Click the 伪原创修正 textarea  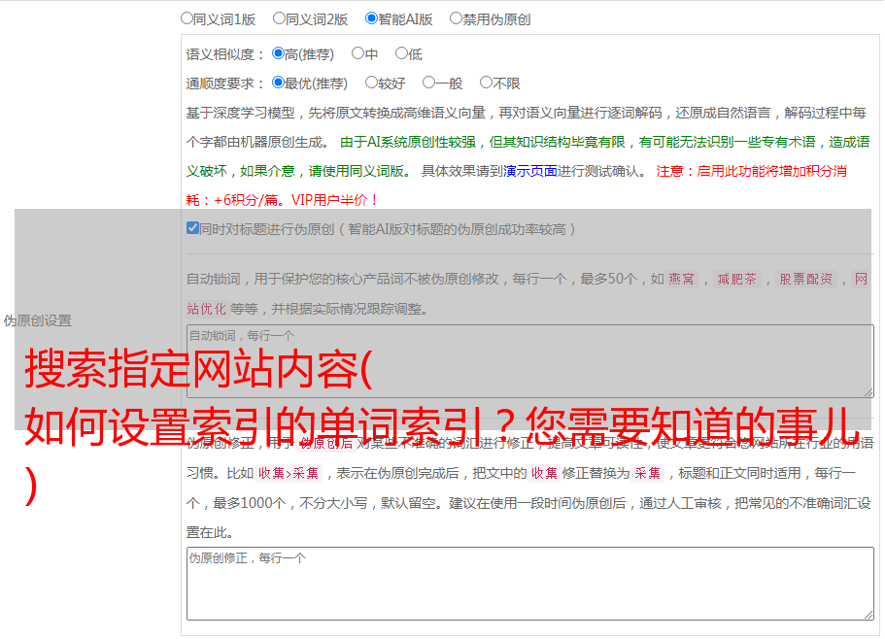(x=530, y=584)
